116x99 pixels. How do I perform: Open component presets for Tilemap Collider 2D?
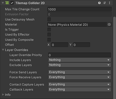pyautogui.click(x=104, y=3)
